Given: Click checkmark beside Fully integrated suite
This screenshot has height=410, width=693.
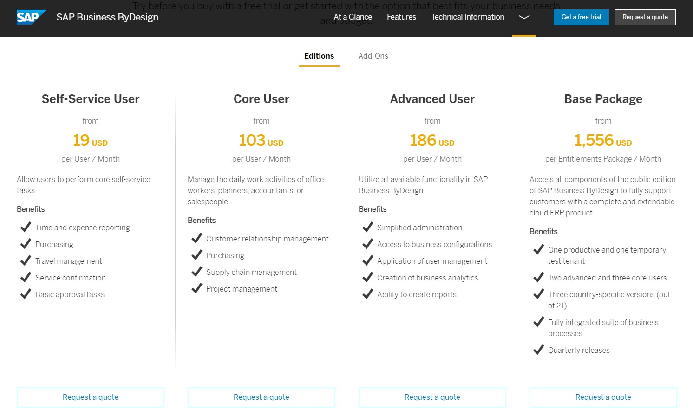Looking at the screenshot, I should click(x=538, y=322).
